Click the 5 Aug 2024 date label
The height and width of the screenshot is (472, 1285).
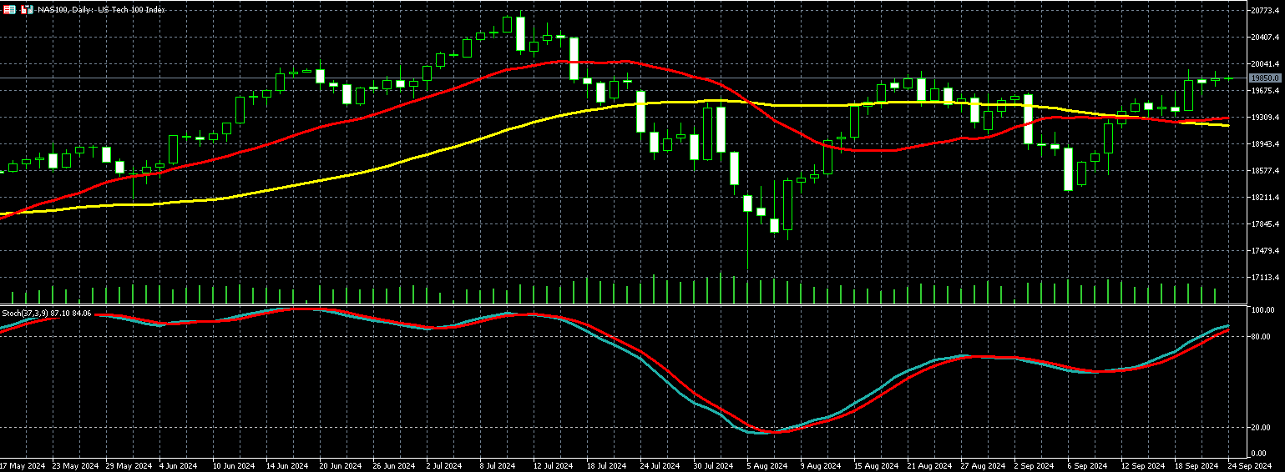click(767, 465)
